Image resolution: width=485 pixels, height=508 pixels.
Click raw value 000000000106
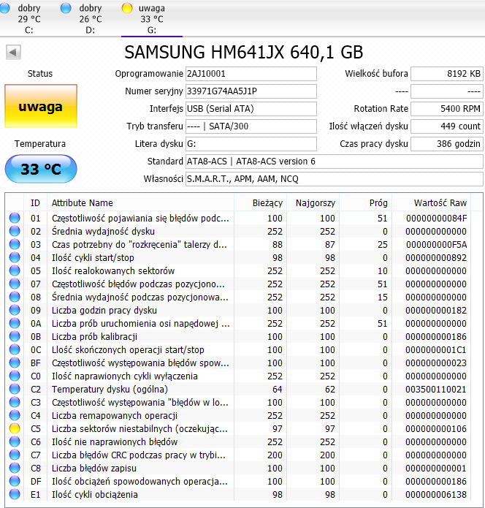coord(436,429)
